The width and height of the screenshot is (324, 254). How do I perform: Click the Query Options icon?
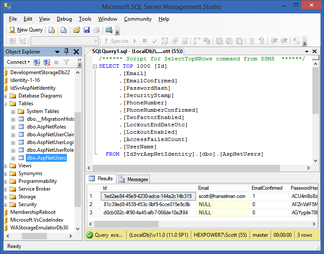[174, 41]
